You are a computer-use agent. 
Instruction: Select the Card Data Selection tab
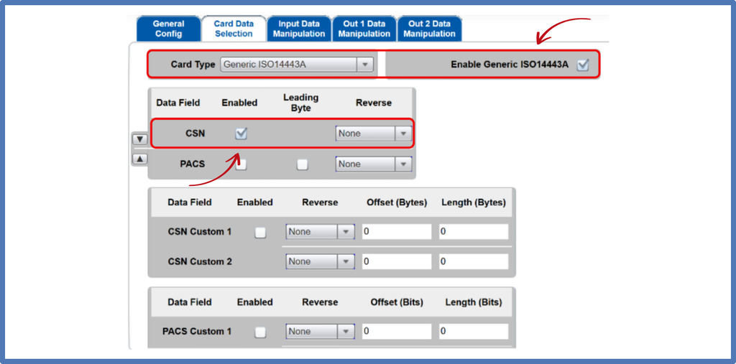234,29
